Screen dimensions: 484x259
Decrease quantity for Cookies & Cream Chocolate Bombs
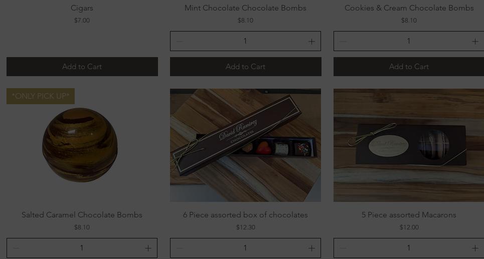pos(343,41)
